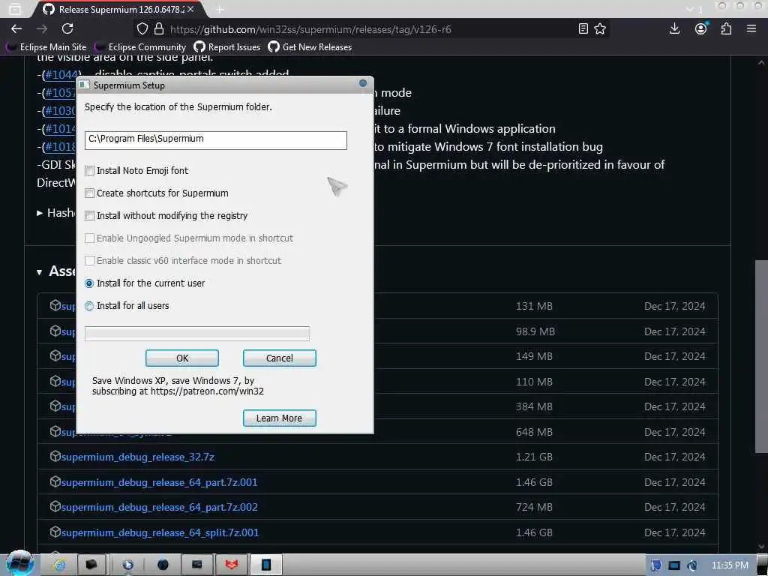Reload the page with the refresh icon
This screenshot has height=576, width=768.
(x=67, y=28)
